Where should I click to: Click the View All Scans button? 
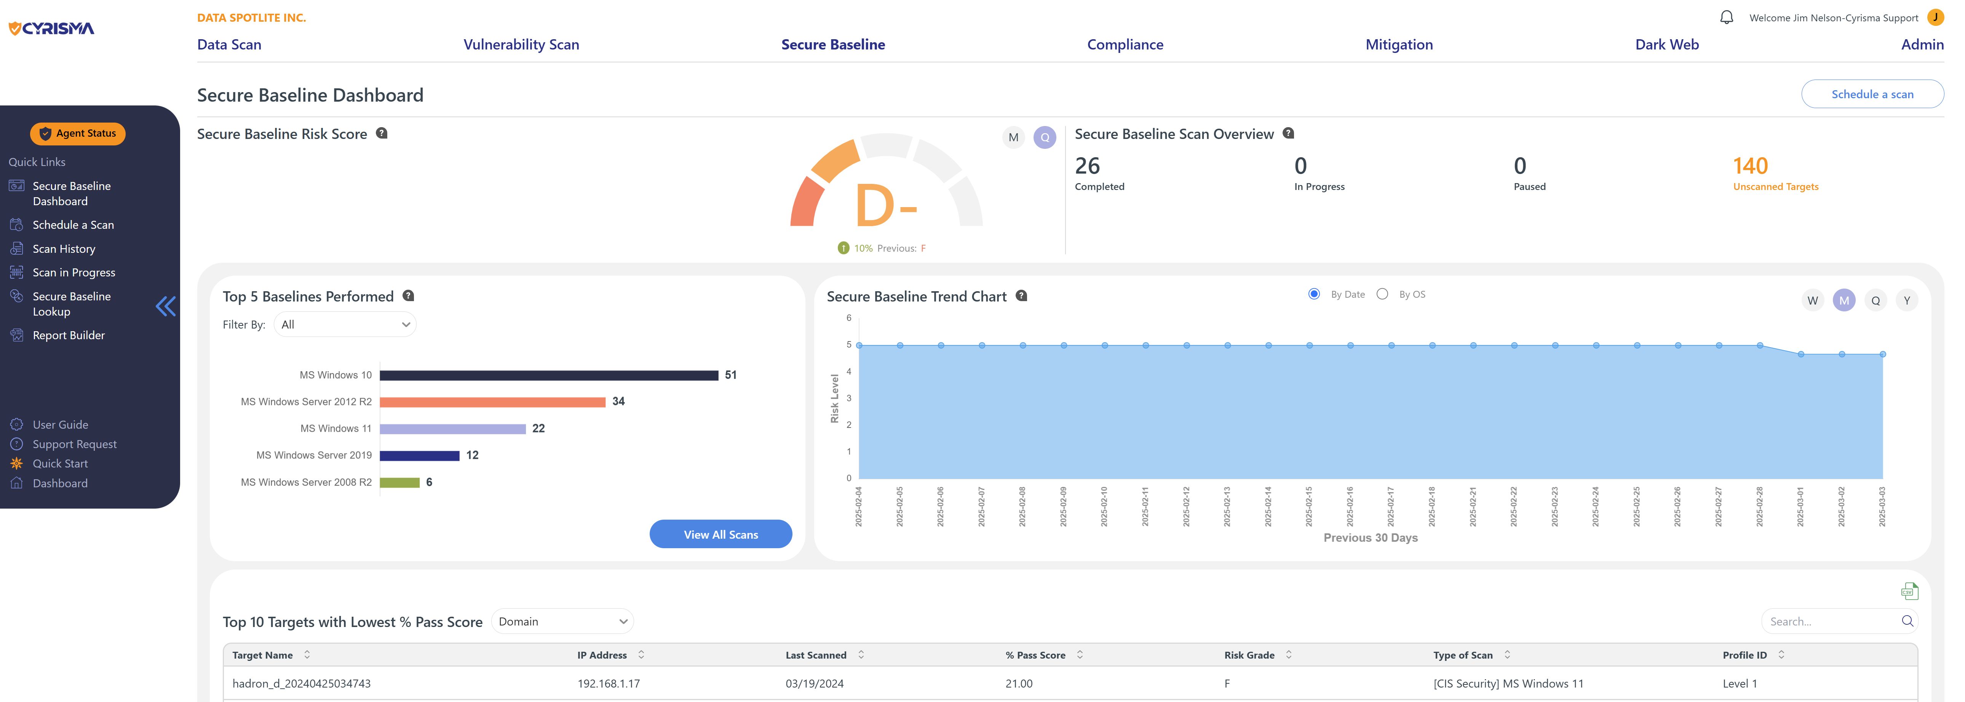(721, 534)
